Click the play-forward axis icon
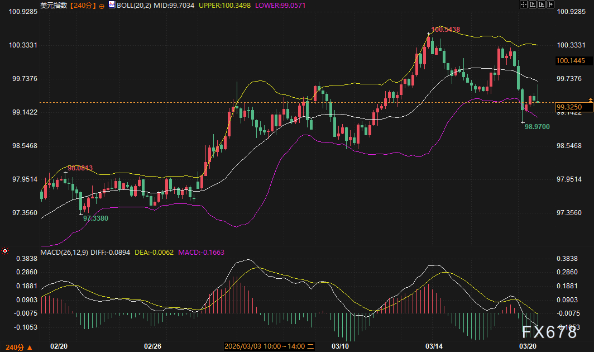This screenshot has width=594, height=352. tap(542, 4)
